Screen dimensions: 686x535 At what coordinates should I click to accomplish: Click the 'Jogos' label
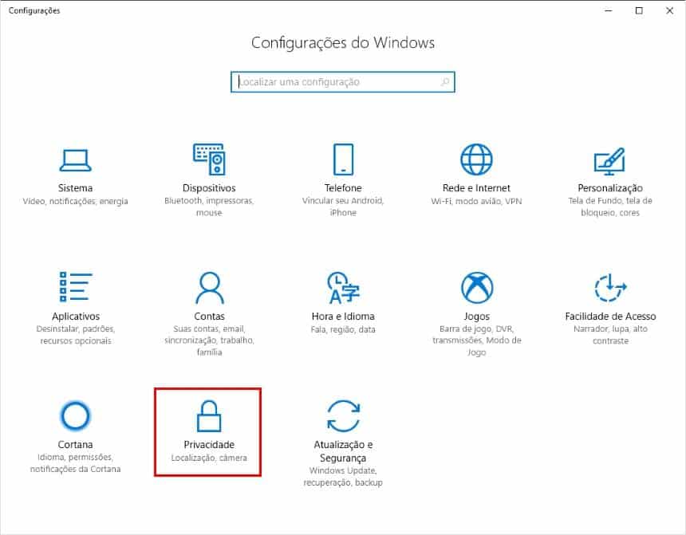pyautogui.click(x=477, y=317)
